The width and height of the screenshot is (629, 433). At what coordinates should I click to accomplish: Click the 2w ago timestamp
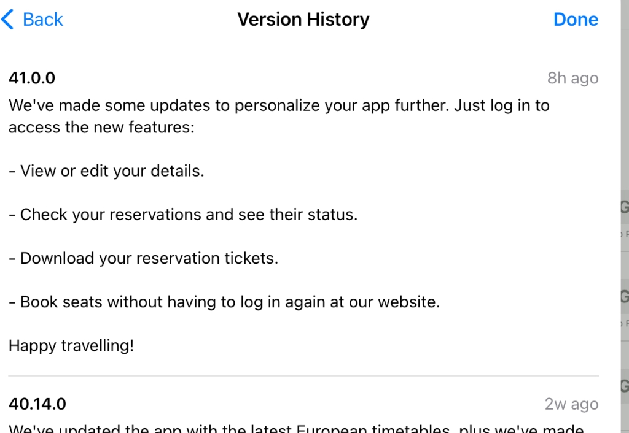tap(571, 404)
